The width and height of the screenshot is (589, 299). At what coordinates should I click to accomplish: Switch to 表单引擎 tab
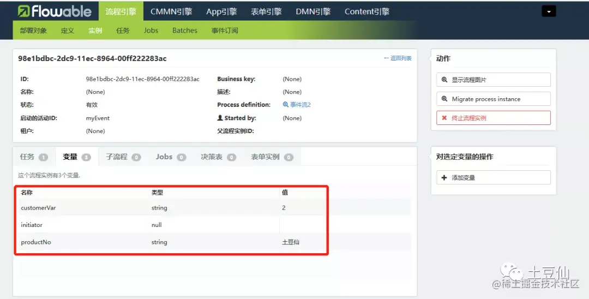tap(266, 11)
